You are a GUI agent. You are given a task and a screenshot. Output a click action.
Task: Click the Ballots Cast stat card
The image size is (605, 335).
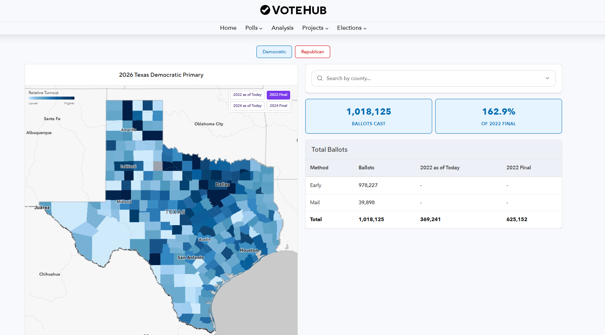(x=368, y=116)
